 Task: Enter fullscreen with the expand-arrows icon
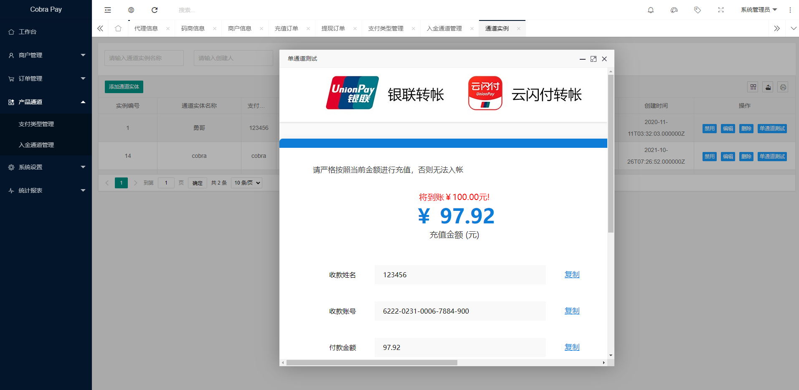click(x=720, y=10)
